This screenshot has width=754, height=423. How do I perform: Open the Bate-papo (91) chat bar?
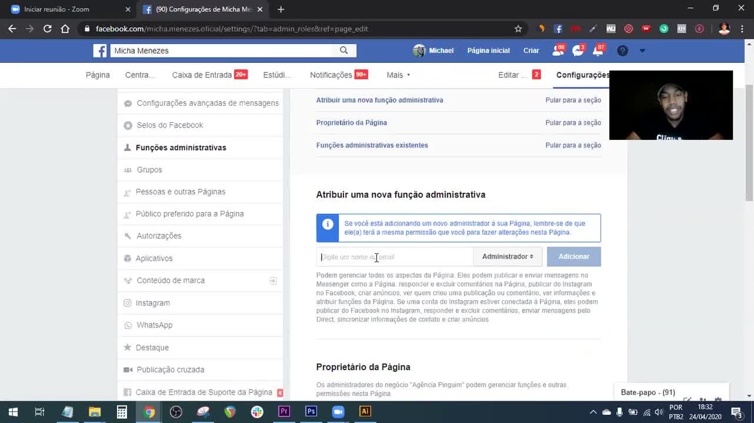coord(672,392)
